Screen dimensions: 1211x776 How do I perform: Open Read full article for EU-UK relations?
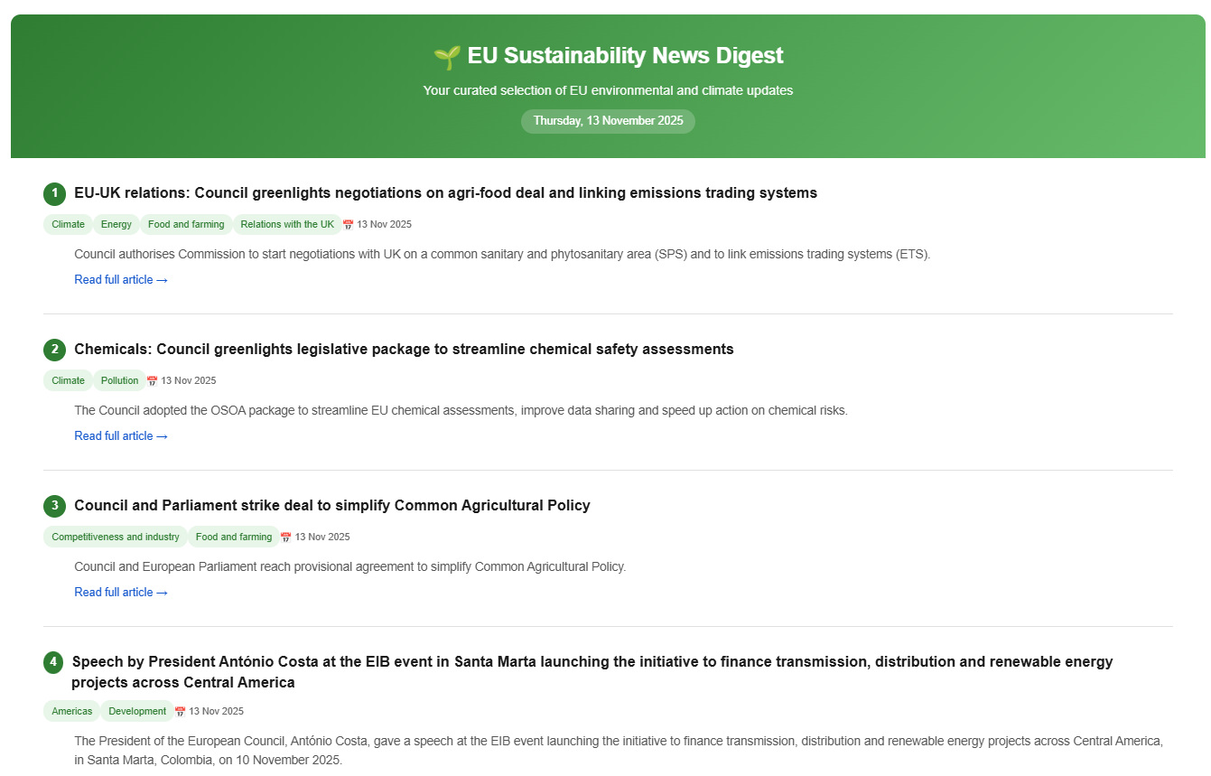(121, 280)
